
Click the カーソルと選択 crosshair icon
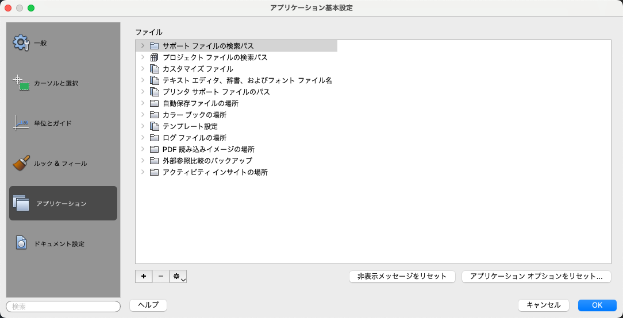21,83
